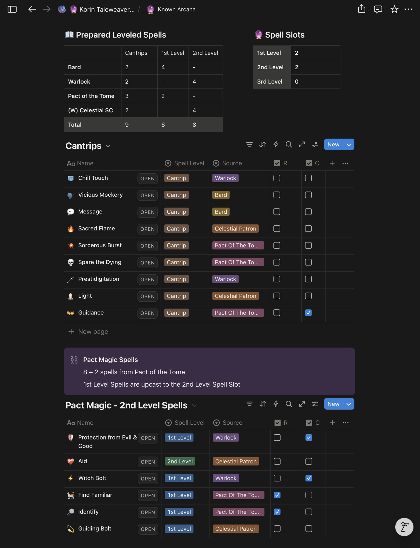
Task: Open the comments icon in top bar
Action: coord(378,9)
